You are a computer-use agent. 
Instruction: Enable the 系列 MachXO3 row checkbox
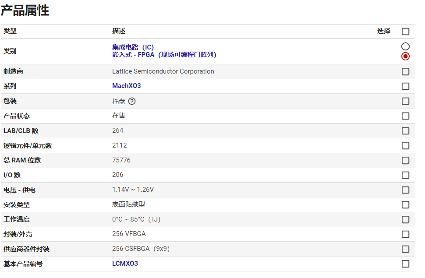click(x=405, y=86)
